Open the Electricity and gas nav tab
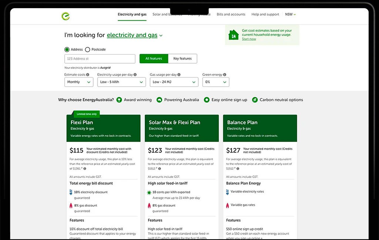 click(x=132, y=14)
